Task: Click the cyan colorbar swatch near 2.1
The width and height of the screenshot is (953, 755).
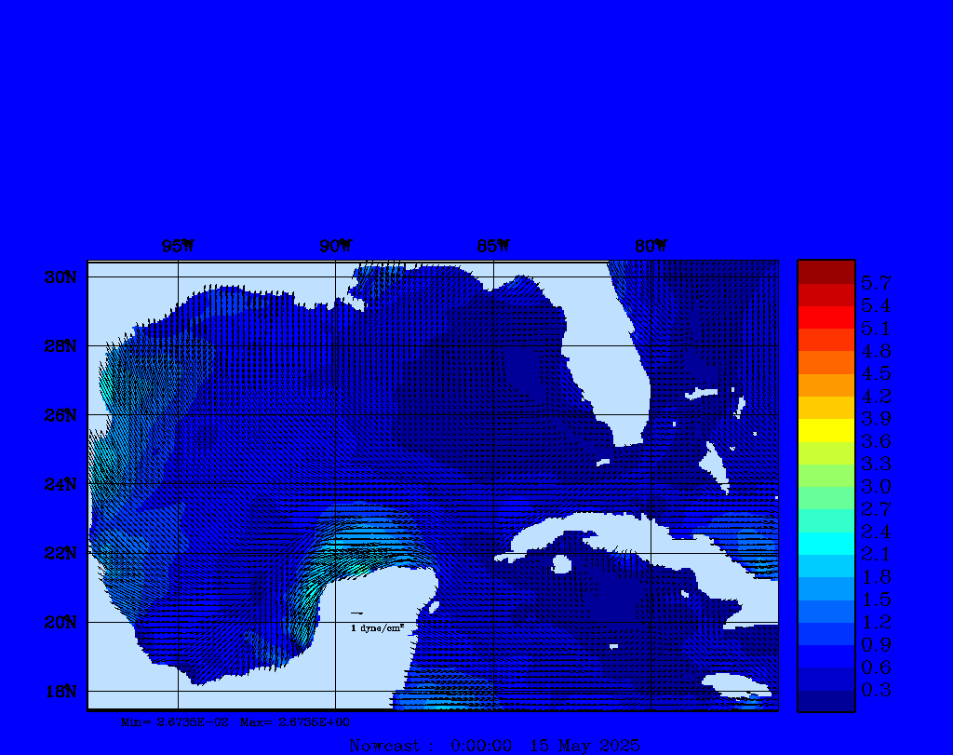Action: click(x=825, y=543)
